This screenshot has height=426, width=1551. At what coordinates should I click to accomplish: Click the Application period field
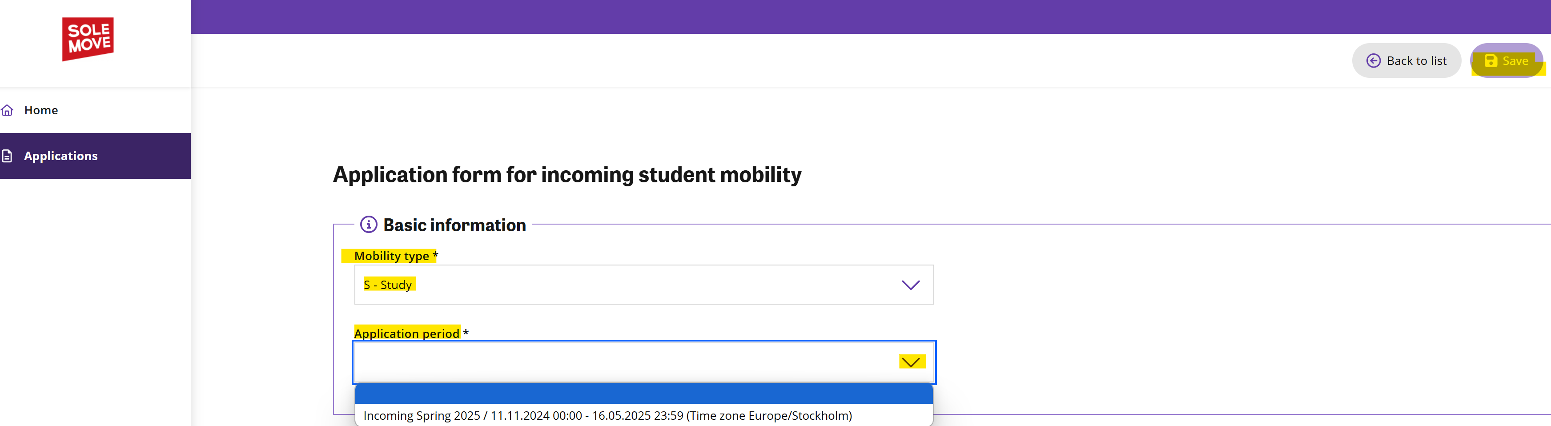(x=643, y=362)
